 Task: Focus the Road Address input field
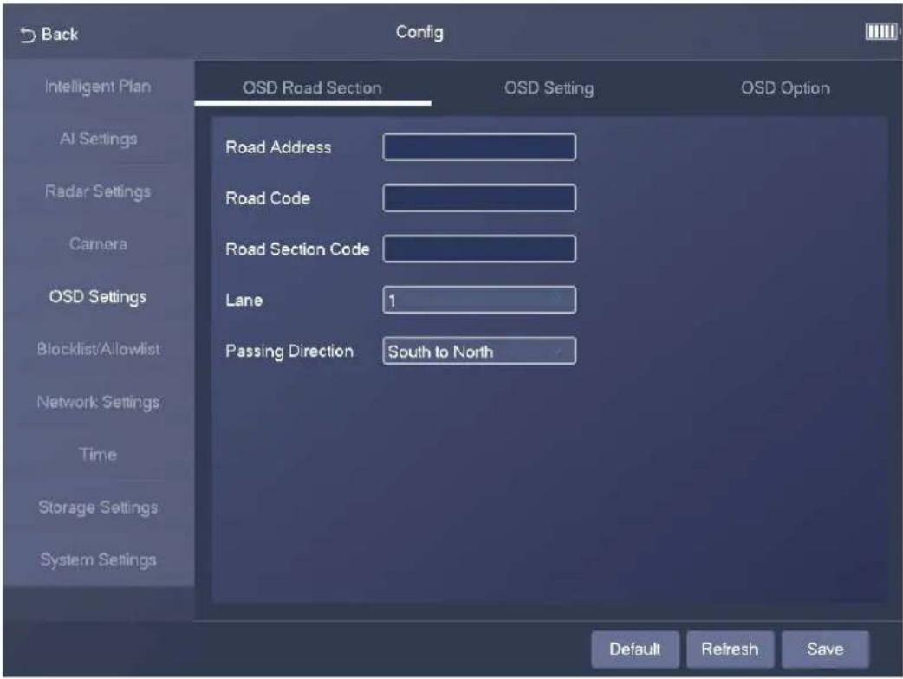coord(479,147)
